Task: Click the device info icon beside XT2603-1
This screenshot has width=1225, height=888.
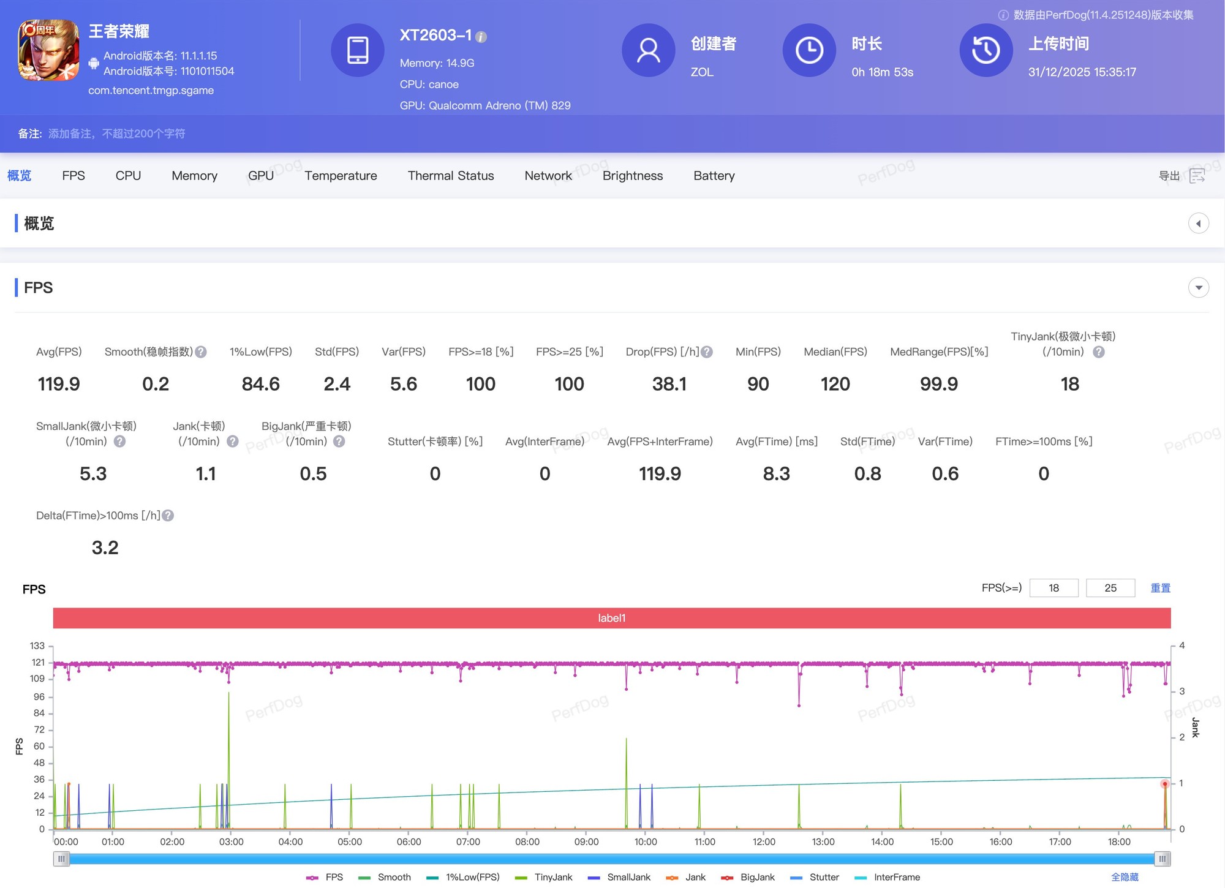Action: (481, 37)
